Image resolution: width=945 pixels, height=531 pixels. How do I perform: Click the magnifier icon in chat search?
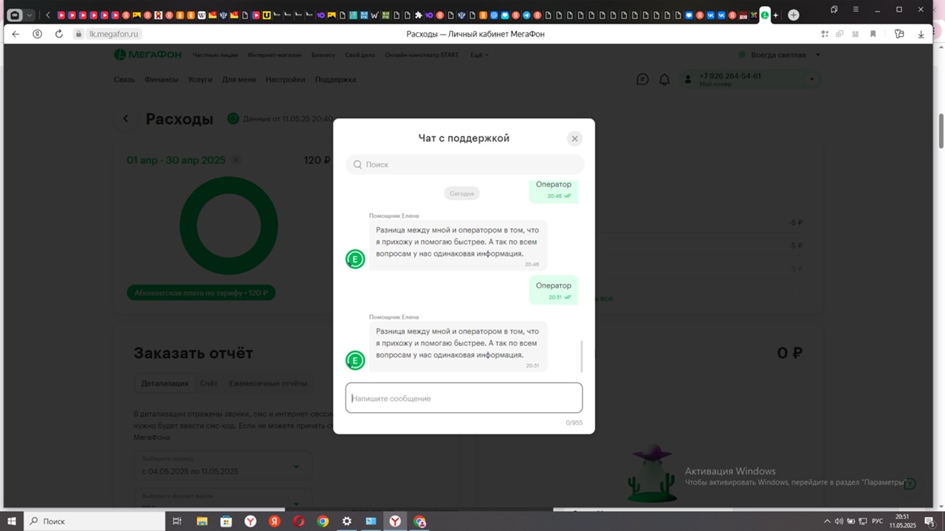click(x=357, y=164)
